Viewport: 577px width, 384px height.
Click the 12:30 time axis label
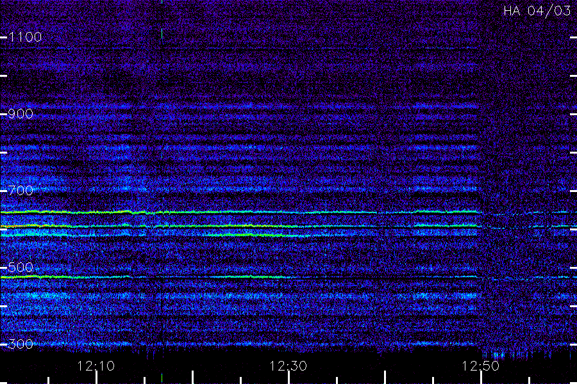288,366
